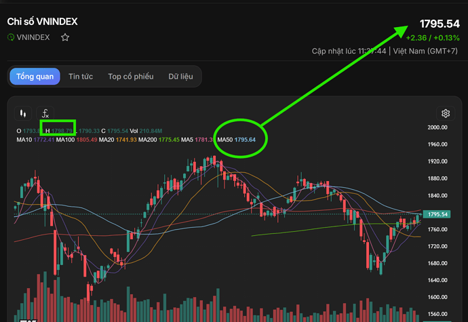Click the 1600.00 price axis label

point(437,297)
